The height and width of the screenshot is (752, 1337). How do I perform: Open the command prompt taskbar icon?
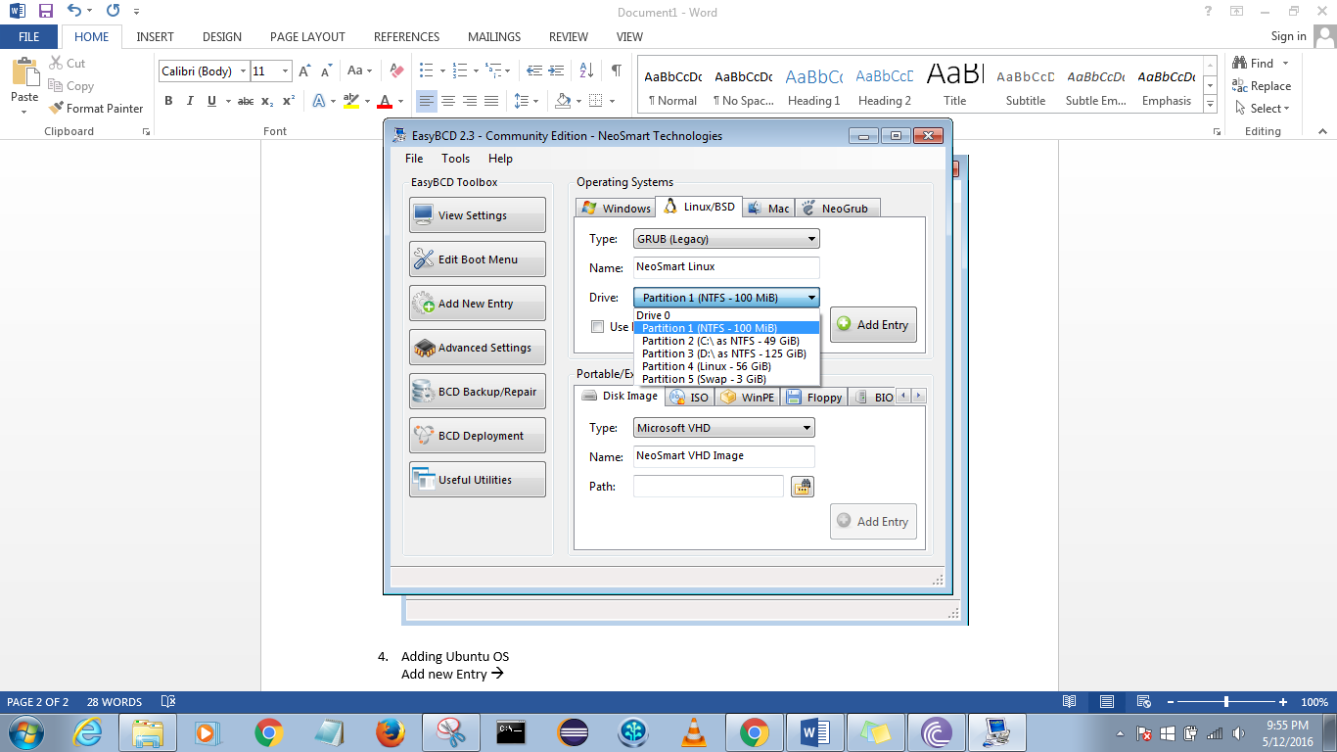(511, 732)
